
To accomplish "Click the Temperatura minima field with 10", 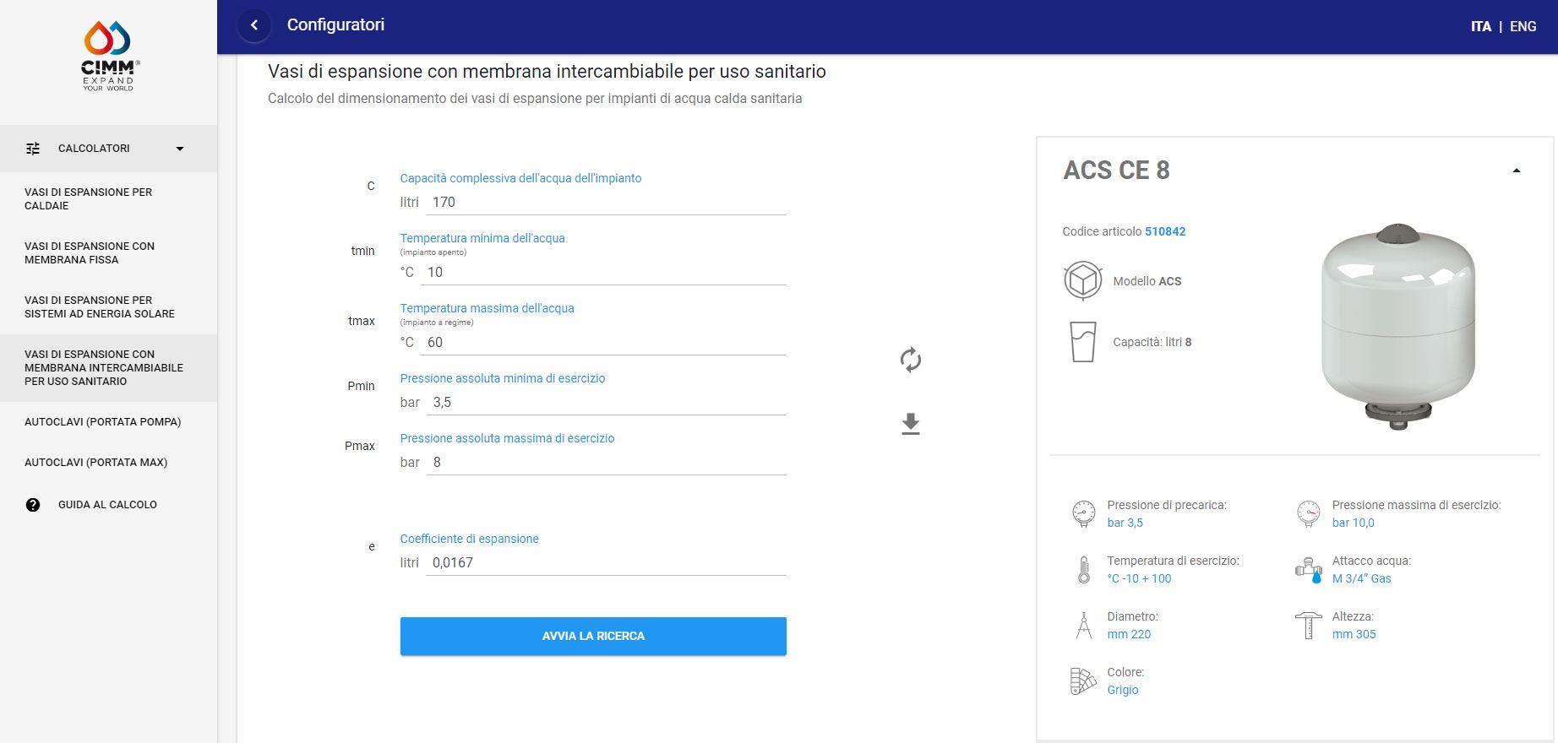I will tap(603, 273).
